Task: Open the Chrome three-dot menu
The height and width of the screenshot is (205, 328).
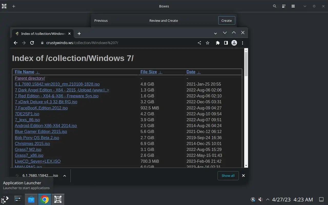Action: click(x=242, y=43)
